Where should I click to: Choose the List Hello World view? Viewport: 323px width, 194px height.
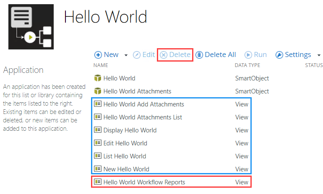click(125, 156)
